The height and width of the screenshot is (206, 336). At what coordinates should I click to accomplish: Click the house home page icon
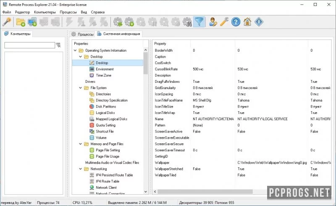click(247, 22)
